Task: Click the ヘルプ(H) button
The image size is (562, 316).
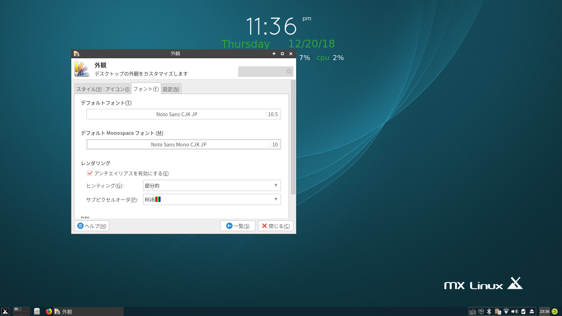Action: (x=92, y=226)
